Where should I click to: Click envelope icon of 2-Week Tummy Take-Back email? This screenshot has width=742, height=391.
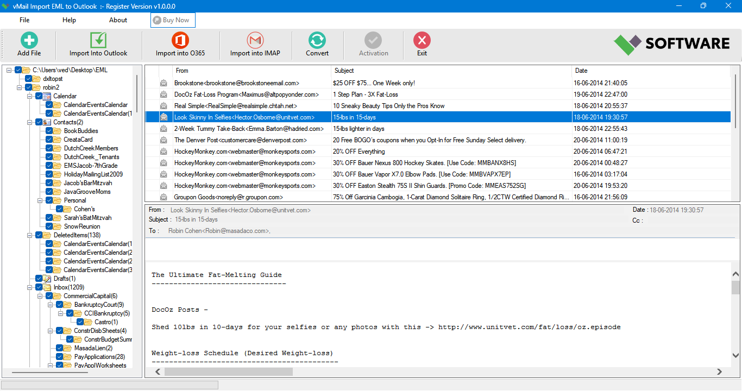pyautogui.click(x=164, y=129)
